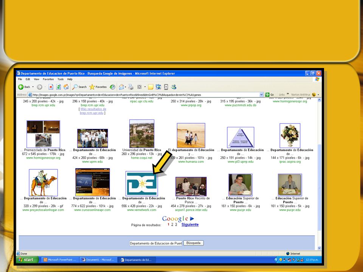Go to the Home page icon
The height and width of the screenshot is (272, 363).
66,87
